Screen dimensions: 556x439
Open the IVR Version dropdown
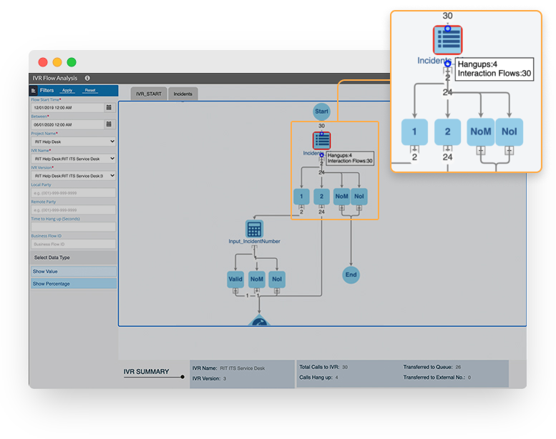tap(74, 176)
